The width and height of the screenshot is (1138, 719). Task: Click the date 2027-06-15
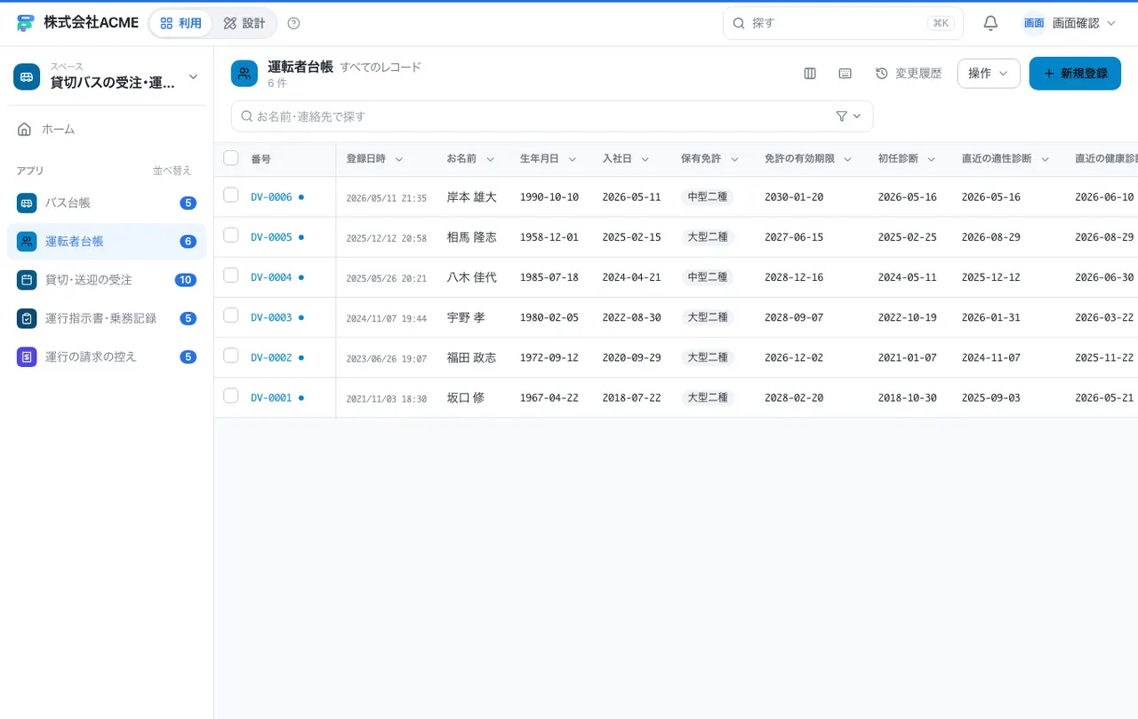click(x=794, y=237)
